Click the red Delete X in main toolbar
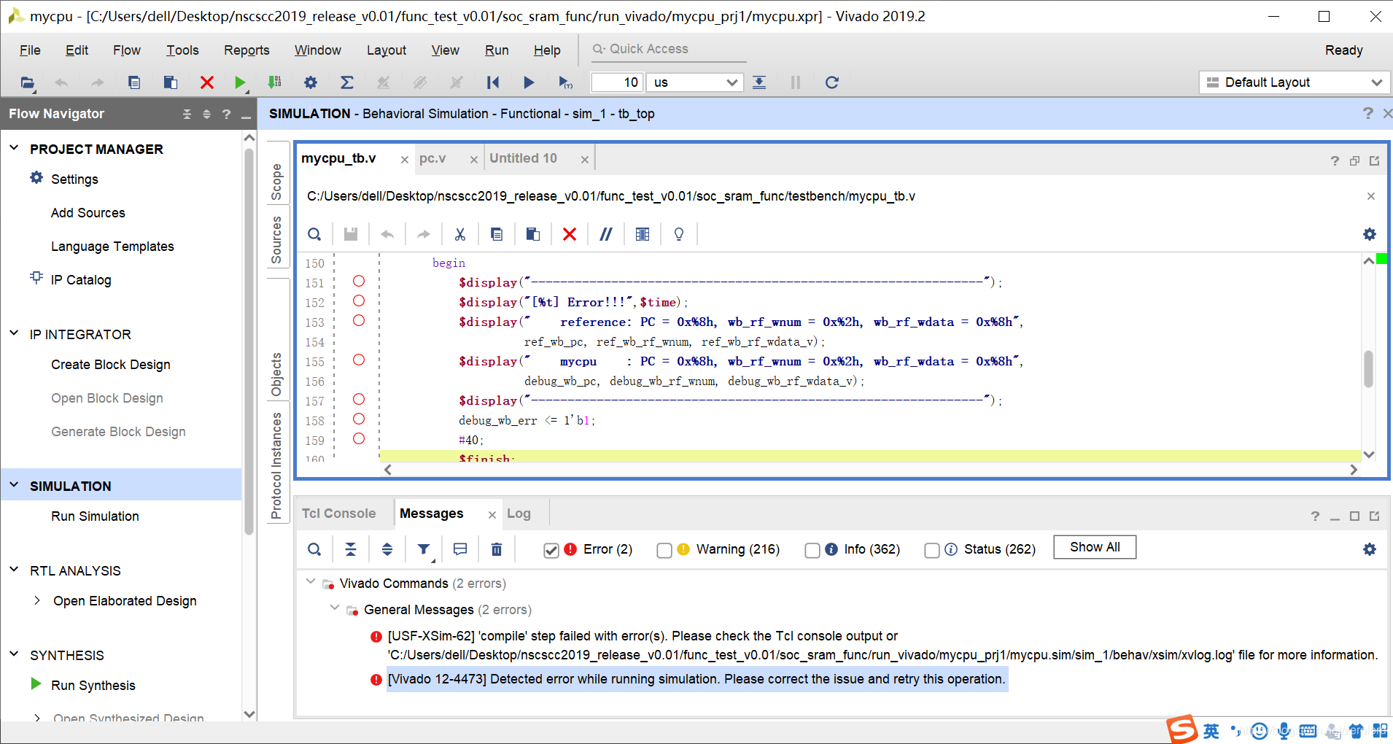 coord(207,82)
